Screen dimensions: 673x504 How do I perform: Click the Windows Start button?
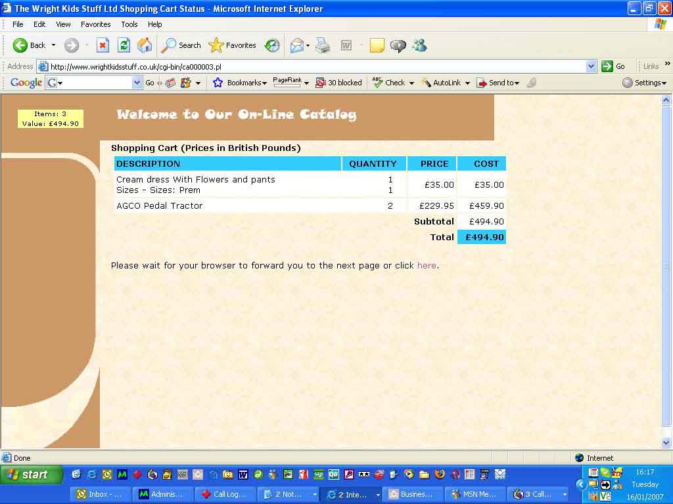point(30,474)
